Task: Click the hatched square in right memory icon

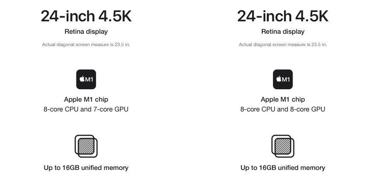Action: tap(283, 146)
